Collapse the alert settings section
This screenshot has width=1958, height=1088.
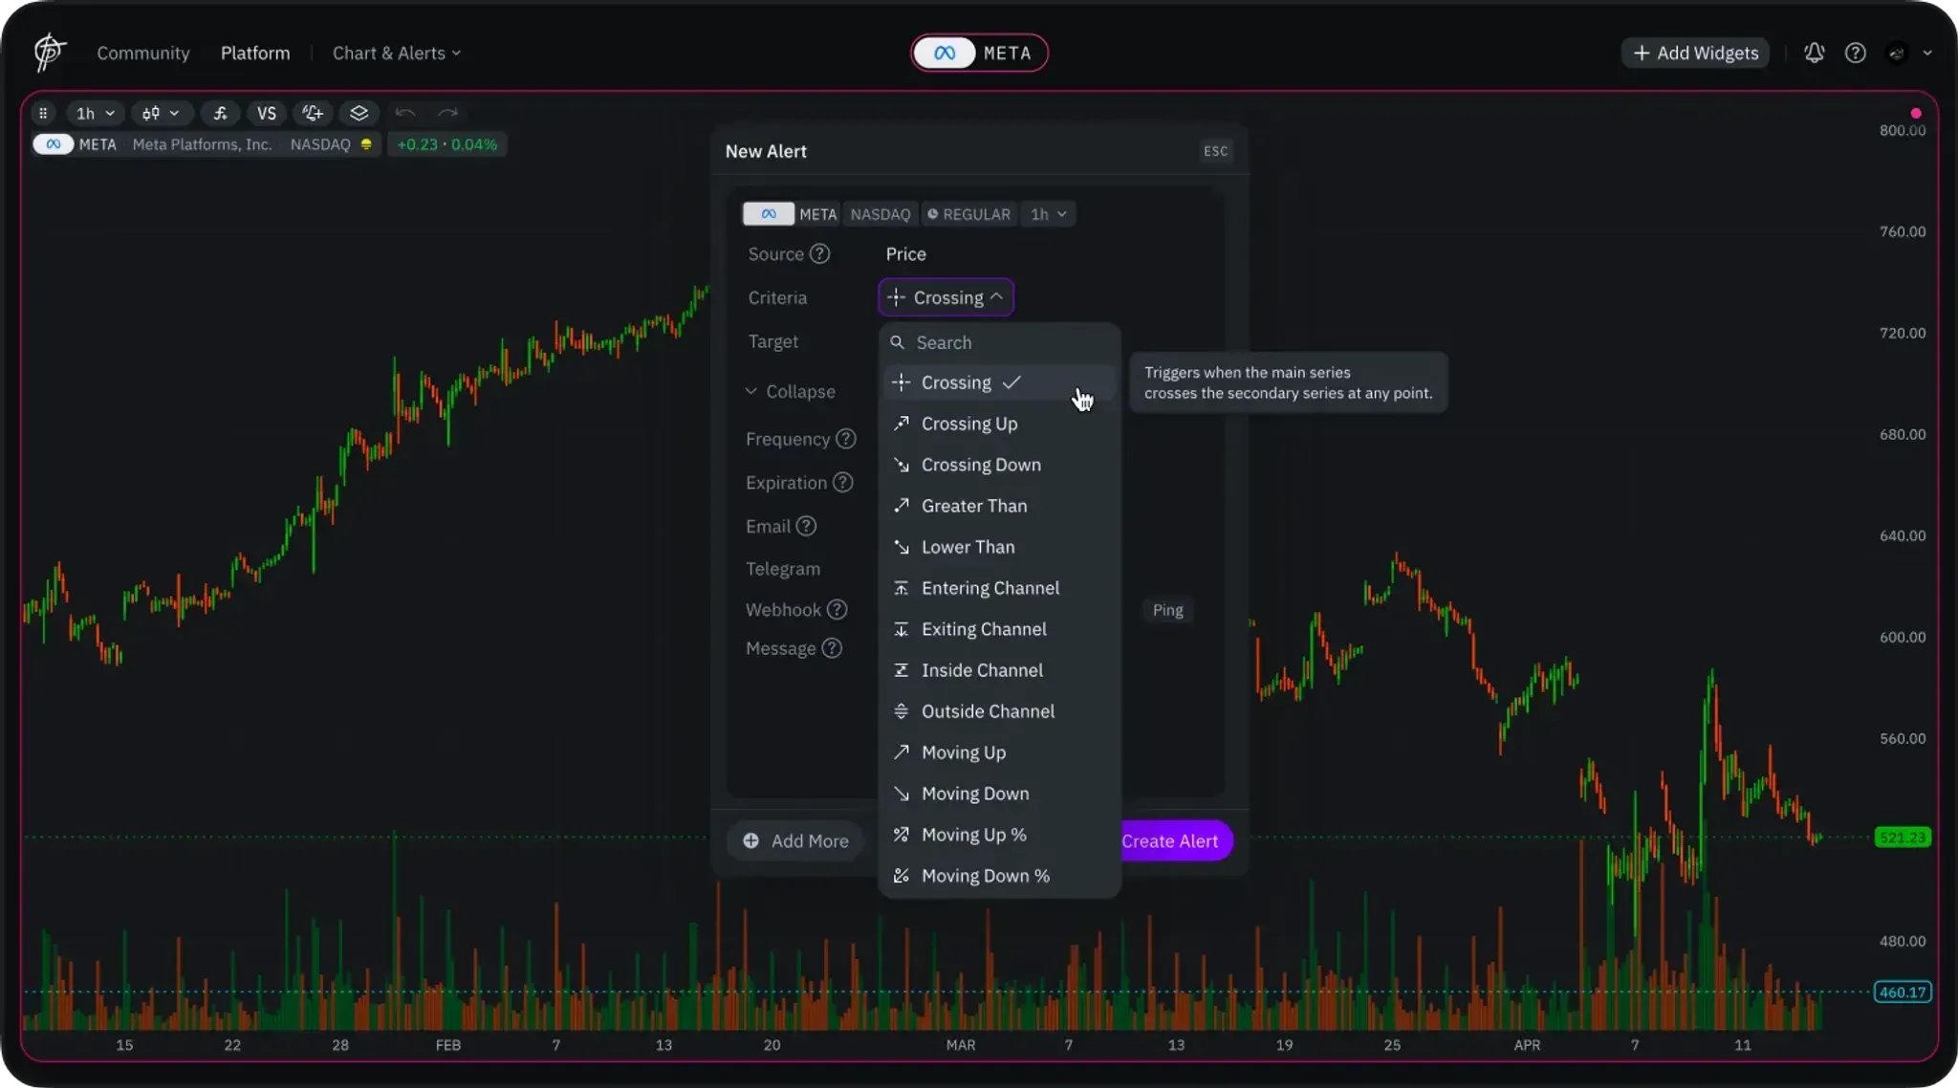[790, 391]
